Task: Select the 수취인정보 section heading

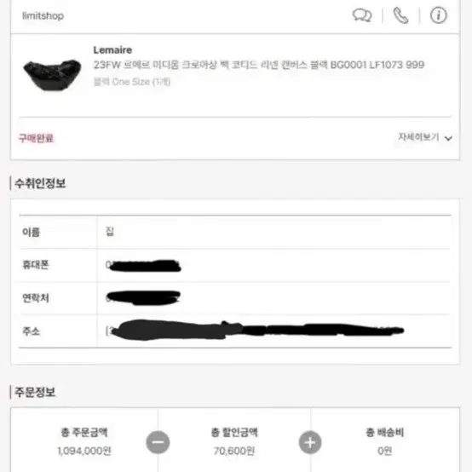Action: pyautogui.click(x=40, y=183)
